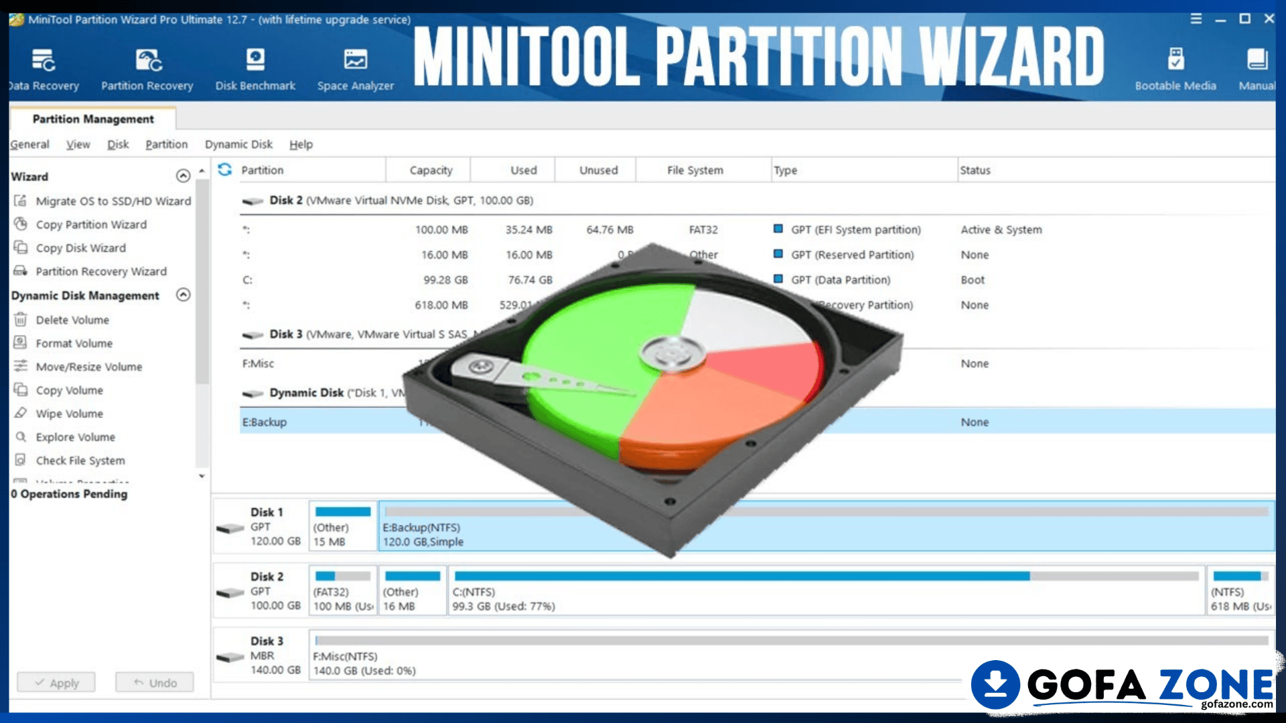Open Space Analyzer tool

tap(356, 70)
